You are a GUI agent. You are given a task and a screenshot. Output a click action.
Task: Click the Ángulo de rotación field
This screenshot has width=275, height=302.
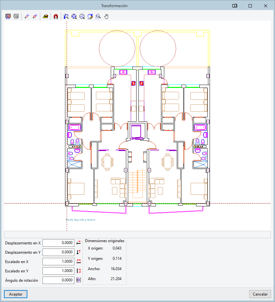tap(58, 280)
